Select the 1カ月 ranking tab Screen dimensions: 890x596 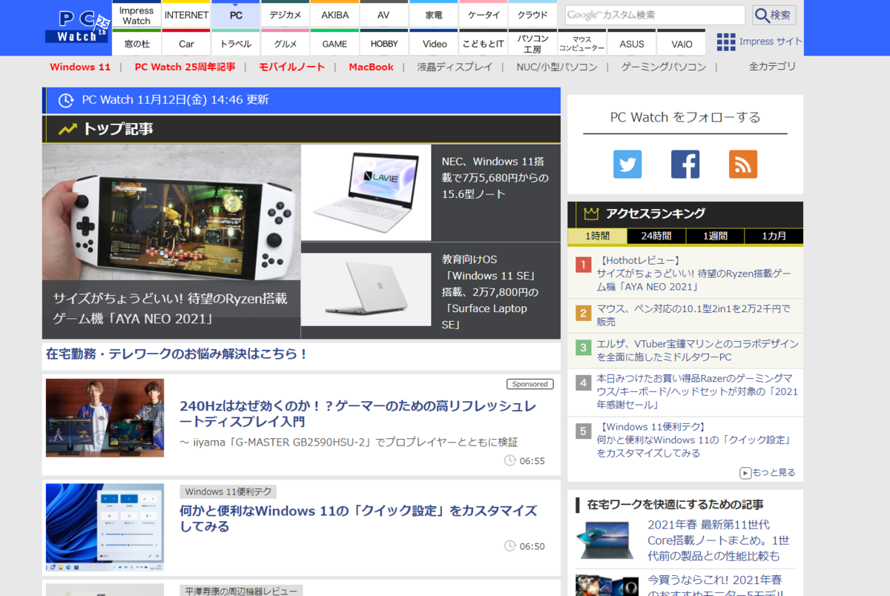coord(774,236)
